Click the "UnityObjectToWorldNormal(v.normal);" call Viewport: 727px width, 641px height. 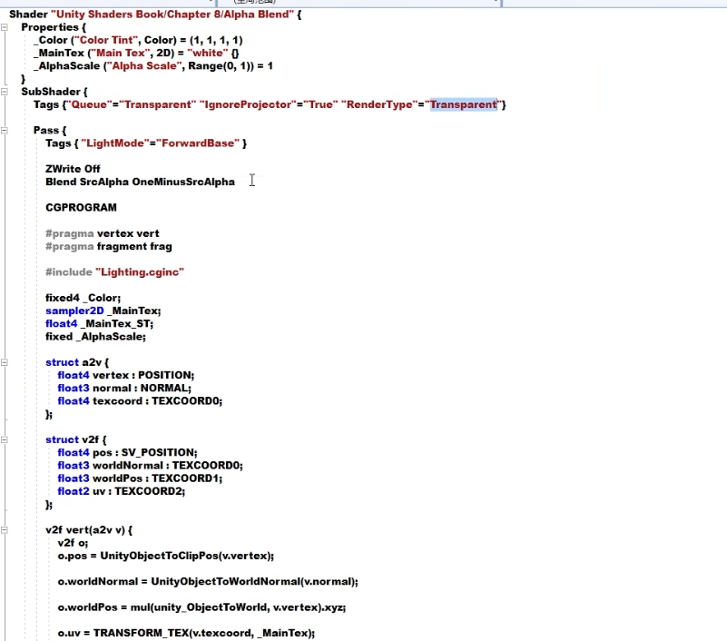[254, 582]
